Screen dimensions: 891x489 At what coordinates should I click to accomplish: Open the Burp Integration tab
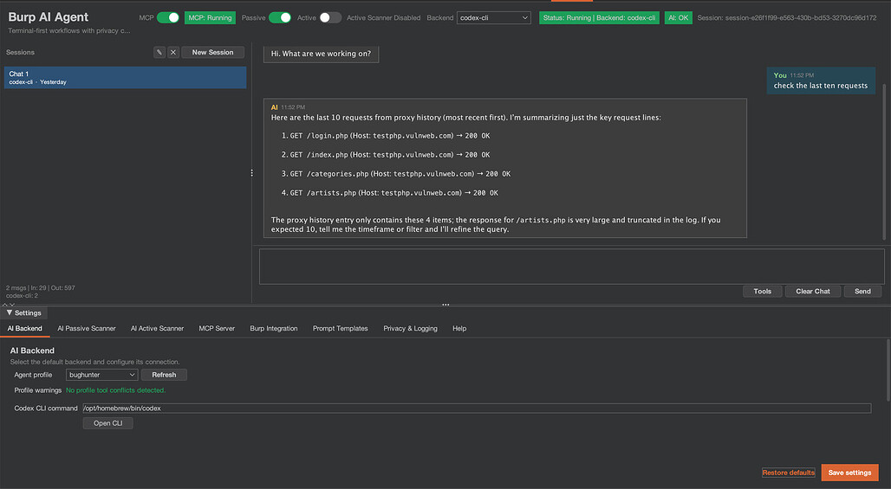click(273, 329)
